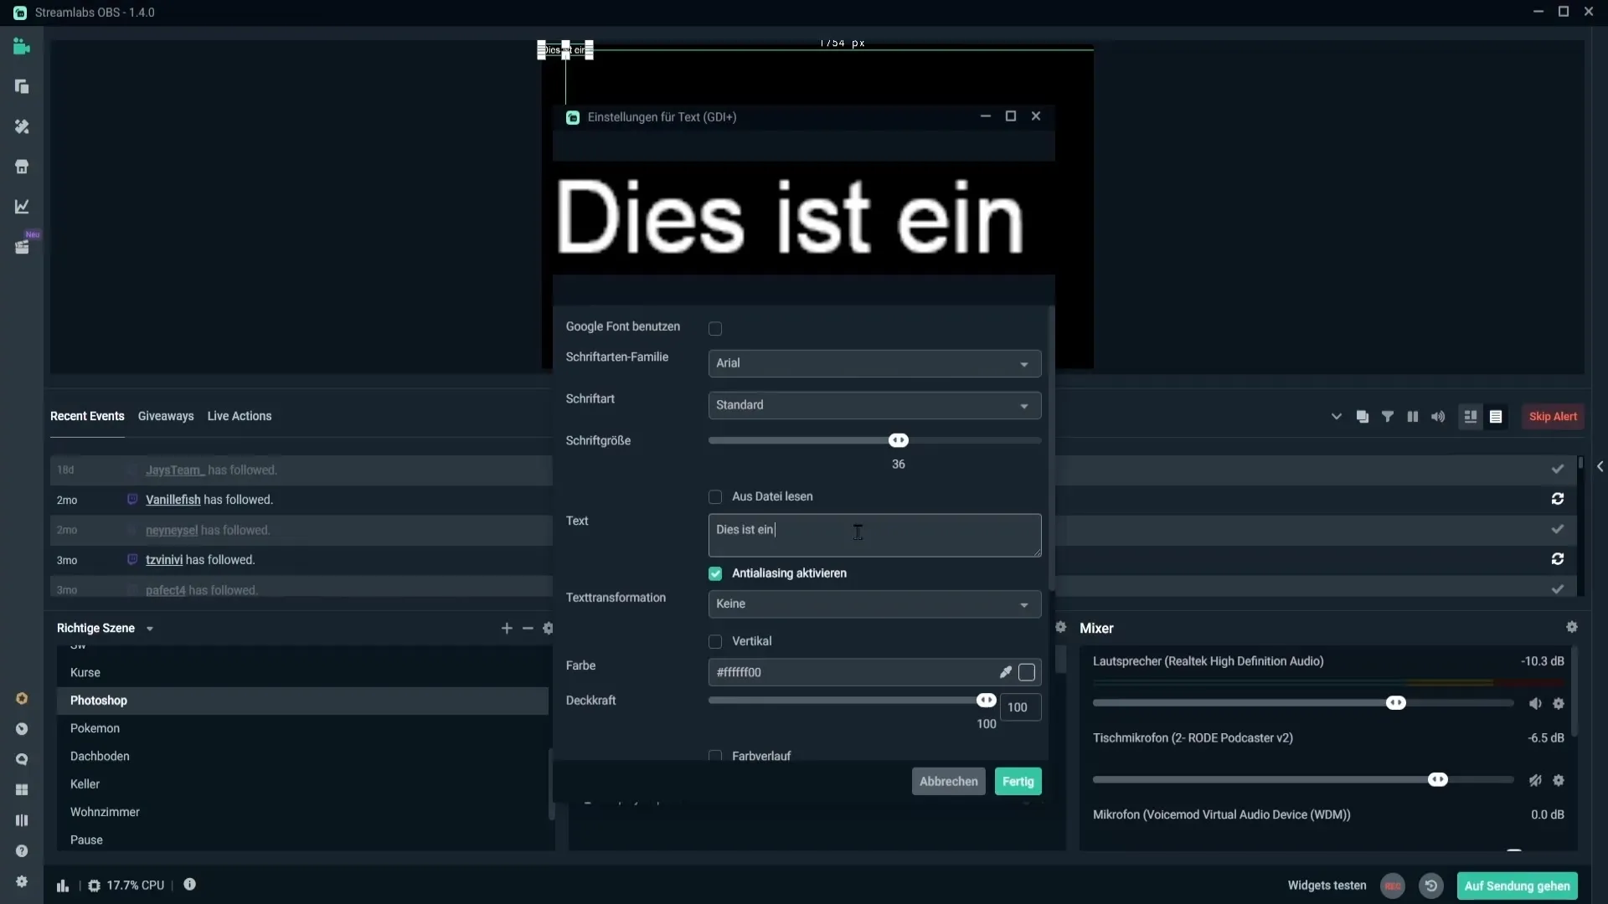Start recording with REC button
Image resolution: width=1608 pixels, height=904 pixels.
(1393, 886)
